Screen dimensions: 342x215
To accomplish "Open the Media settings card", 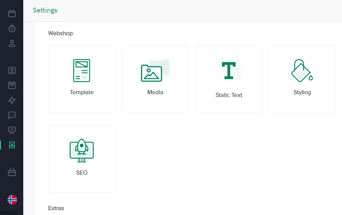I will (x=155, y=80).
